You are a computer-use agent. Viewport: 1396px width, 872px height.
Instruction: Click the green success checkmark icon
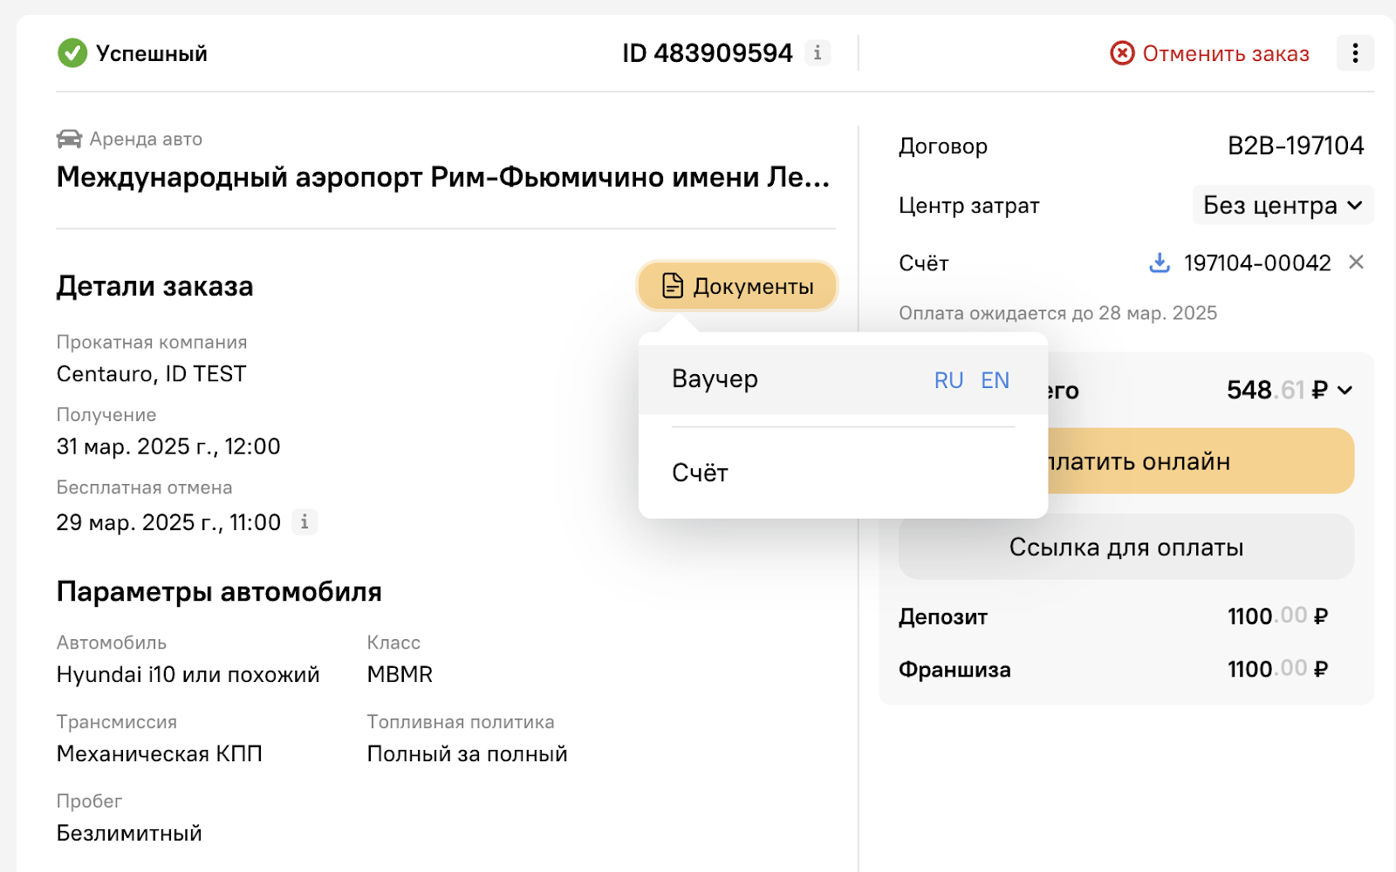[72, 53]
